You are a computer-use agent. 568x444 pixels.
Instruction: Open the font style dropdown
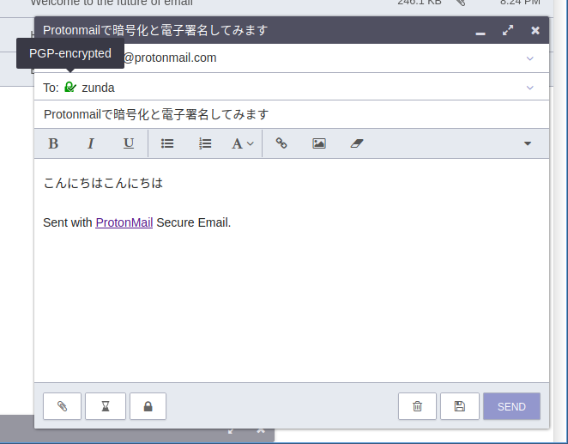tap(242, 143)
